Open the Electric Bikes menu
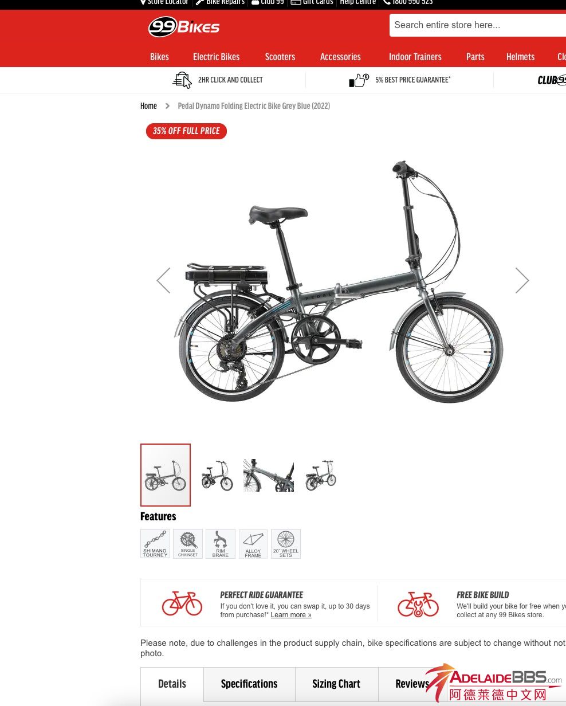The height and width of the screenshot is (706, 566). pos(217,57)
